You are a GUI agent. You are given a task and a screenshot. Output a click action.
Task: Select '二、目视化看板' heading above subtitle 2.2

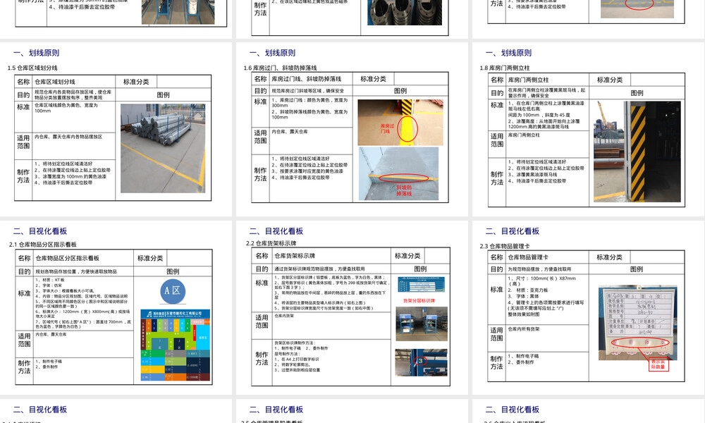point(276,231)
